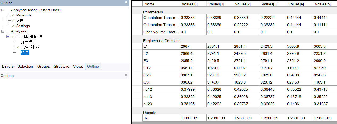
Task: Collapse the 可变材料的评估 node
Action: (8, 36)
